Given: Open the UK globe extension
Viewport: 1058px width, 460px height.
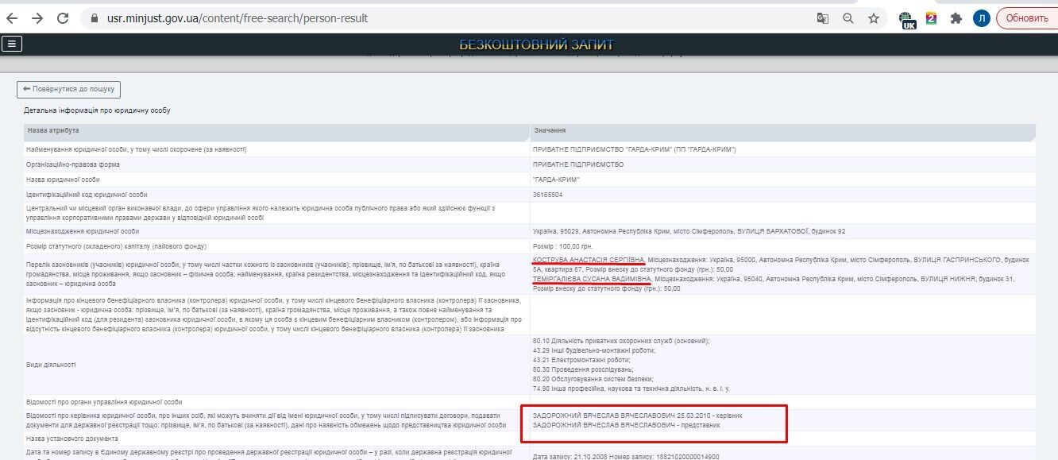Looking at the screenshot, I should tap(908, 19).
